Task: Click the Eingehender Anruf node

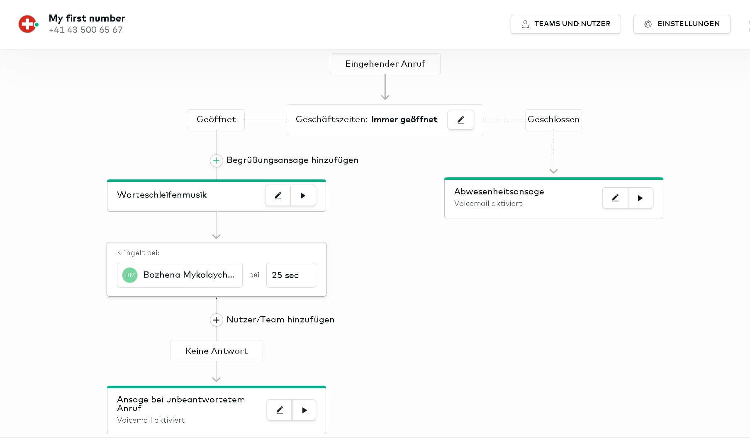Action: (385, 64)
